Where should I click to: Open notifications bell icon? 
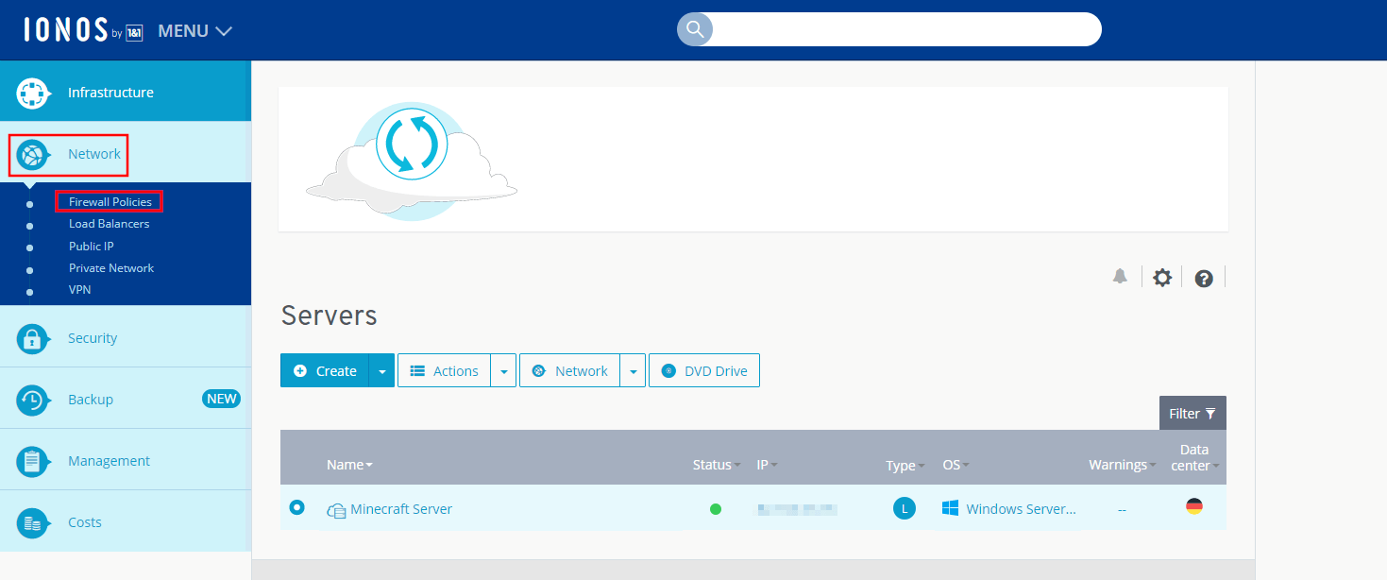pos(1120,277)
